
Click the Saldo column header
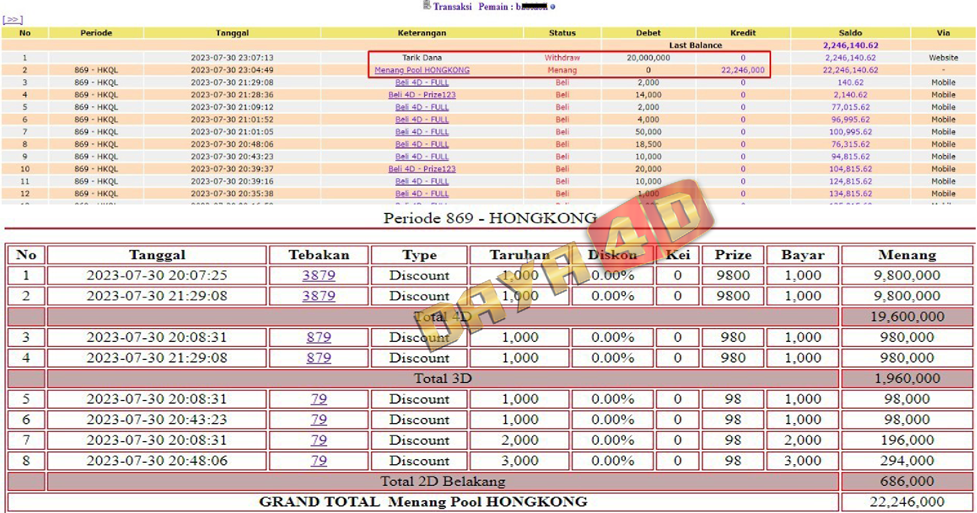point(850,33)
